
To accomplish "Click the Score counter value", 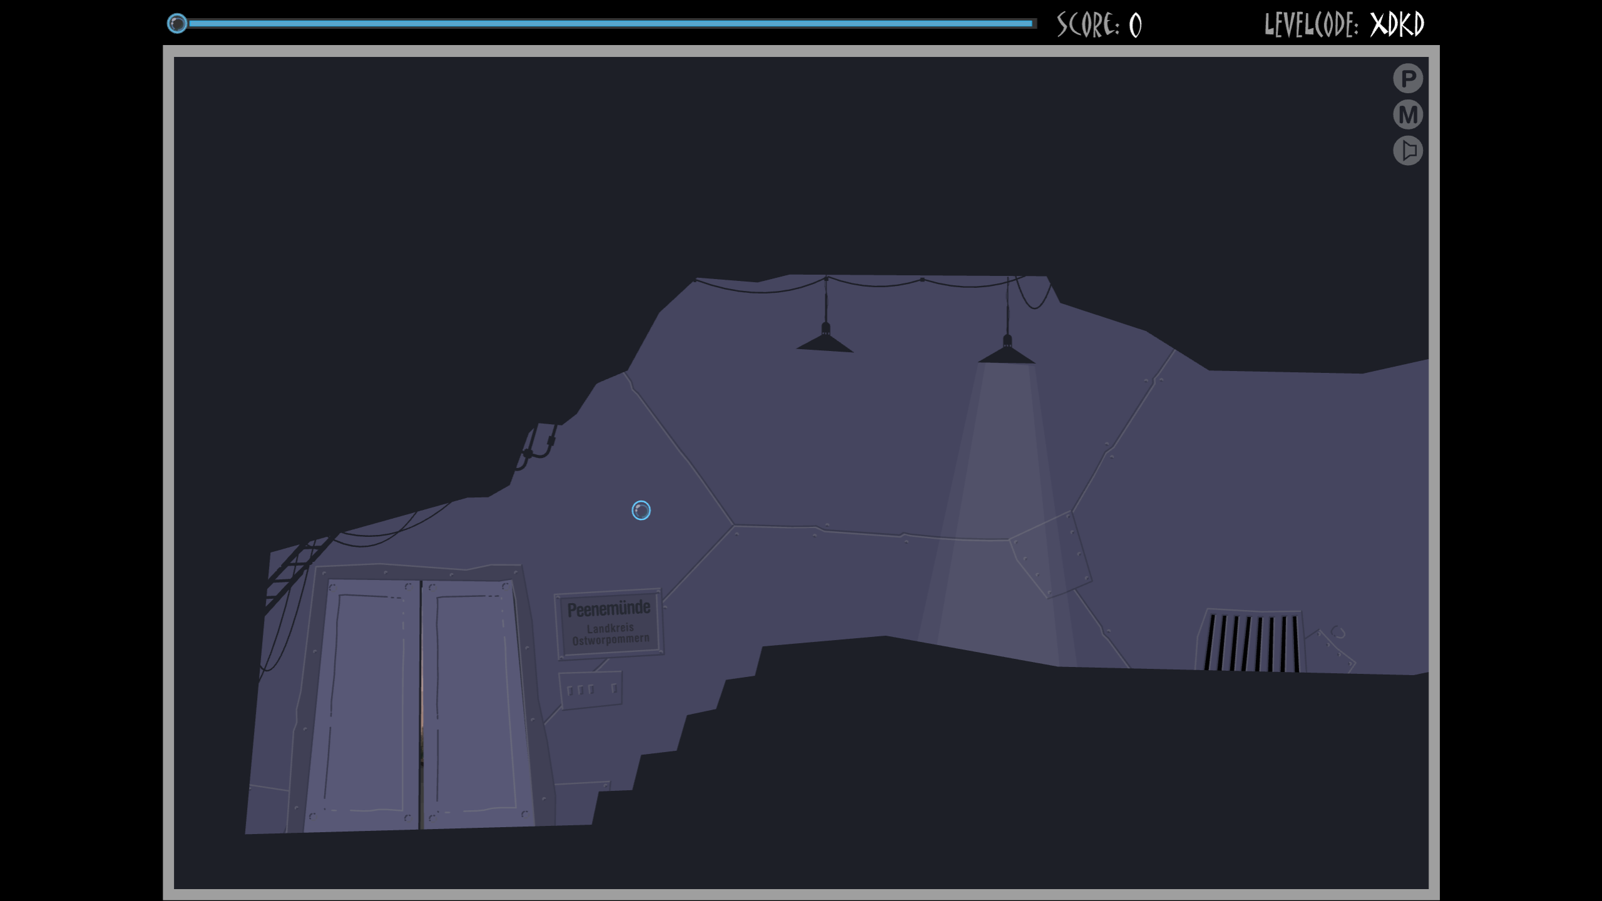I will point(1135,26).
